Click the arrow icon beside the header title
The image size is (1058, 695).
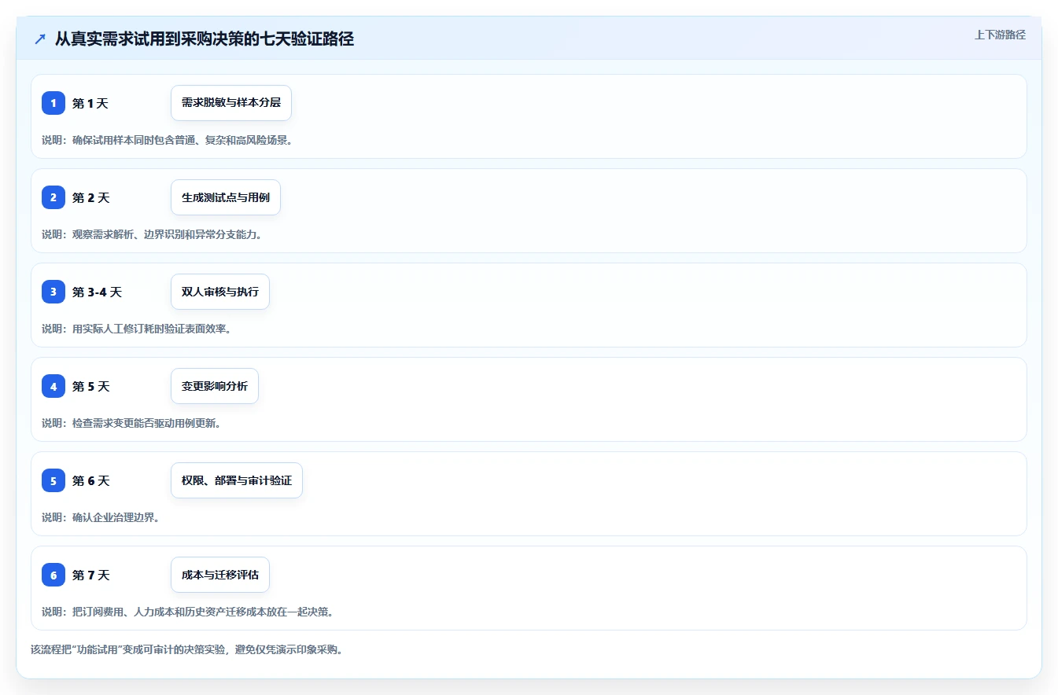pyautogui.click(x=40, y=39)
